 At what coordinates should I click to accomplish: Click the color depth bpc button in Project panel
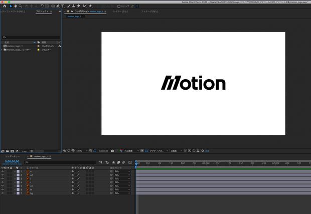pos(24,151)
